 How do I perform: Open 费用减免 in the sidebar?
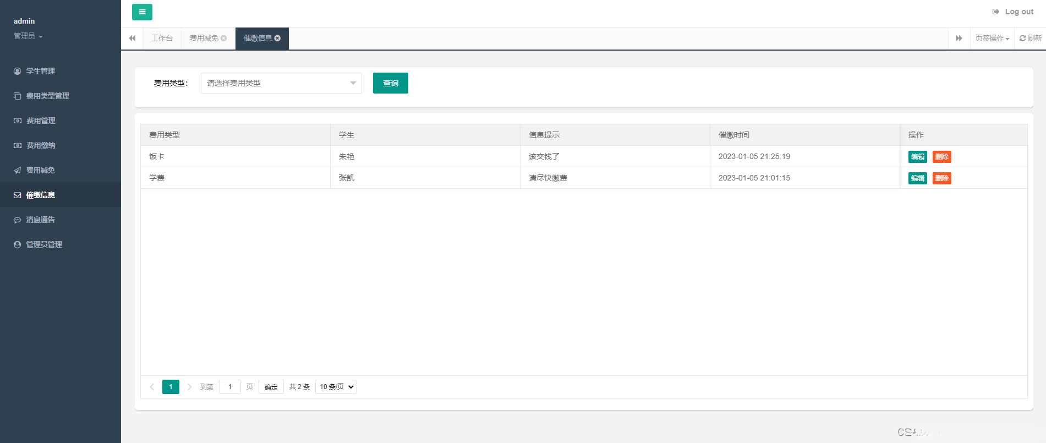click(x=61, y=170)
